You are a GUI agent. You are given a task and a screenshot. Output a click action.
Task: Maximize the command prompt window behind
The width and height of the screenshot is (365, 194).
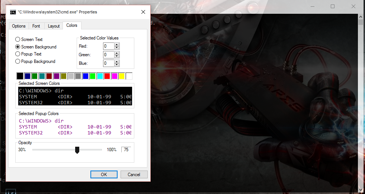333,6
